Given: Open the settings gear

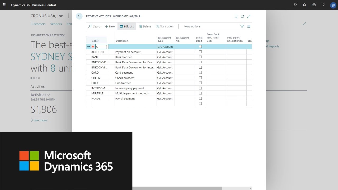Looking at the screenshot, I should pyautogui.click(x=314, y=5).
